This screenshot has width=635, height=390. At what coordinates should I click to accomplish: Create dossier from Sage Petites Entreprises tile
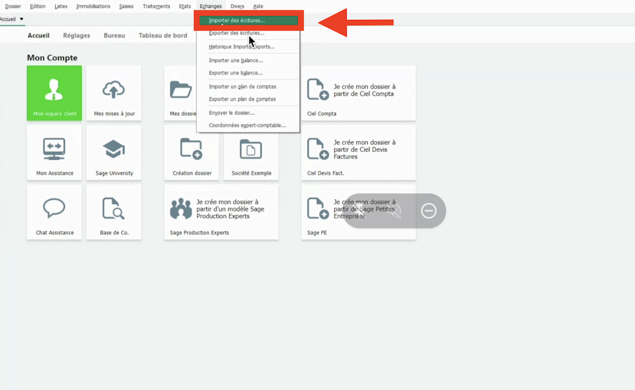coord(358,212)
